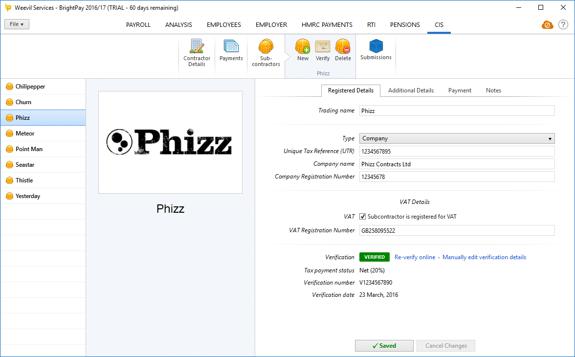The height and width of the screenshot is (357, 575).
Task: Verify the Phizz subcontractor
Action: [x=323, y=50]
